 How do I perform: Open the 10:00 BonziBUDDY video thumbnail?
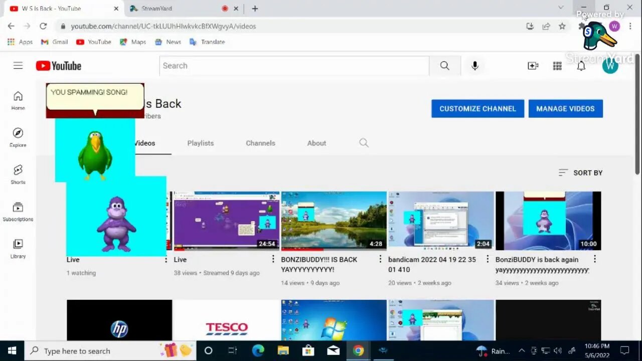click(x=548, y=221)
